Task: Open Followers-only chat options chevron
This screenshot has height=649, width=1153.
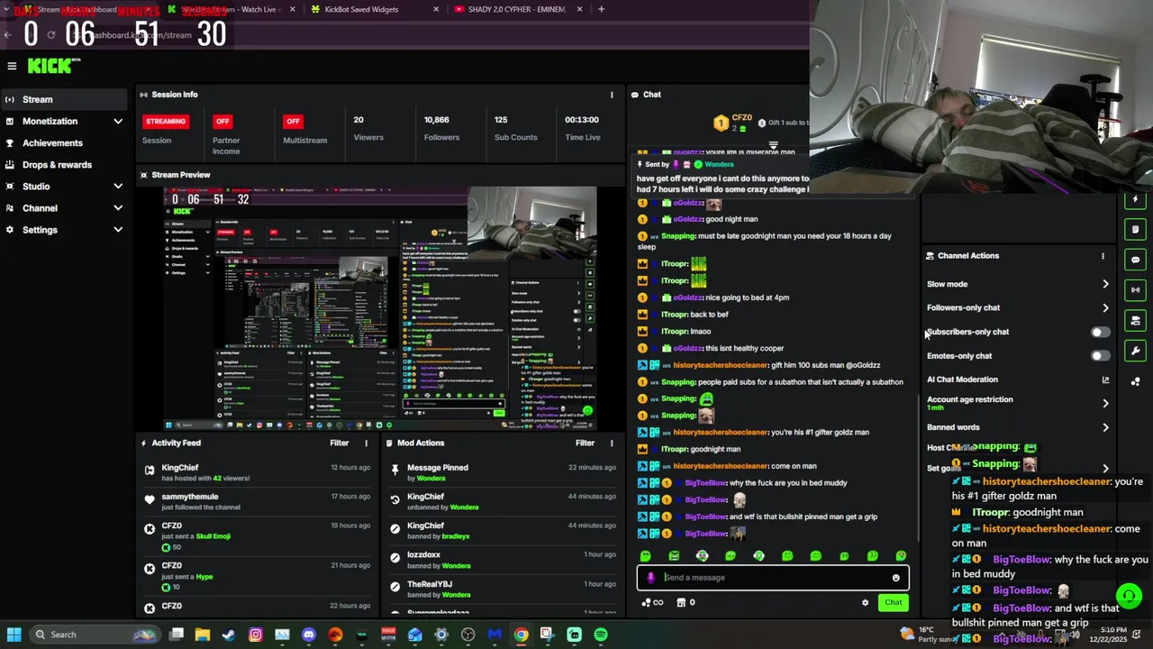Action: (x=1105, y=308)
